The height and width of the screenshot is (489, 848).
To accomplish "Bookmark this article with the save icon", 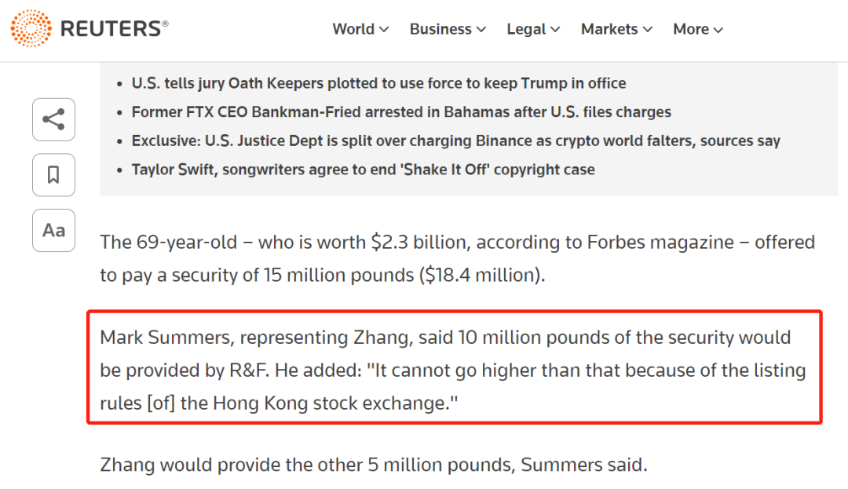I will pos(53,175).
